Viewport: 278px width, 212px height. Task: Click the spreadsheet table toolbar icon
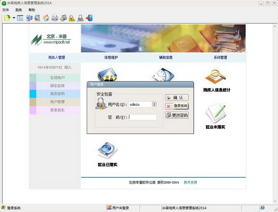coord(37,18)
